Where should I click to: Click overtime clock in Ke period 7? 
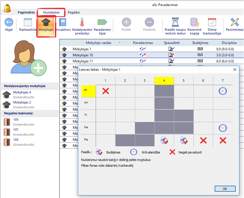pos(223,128)
